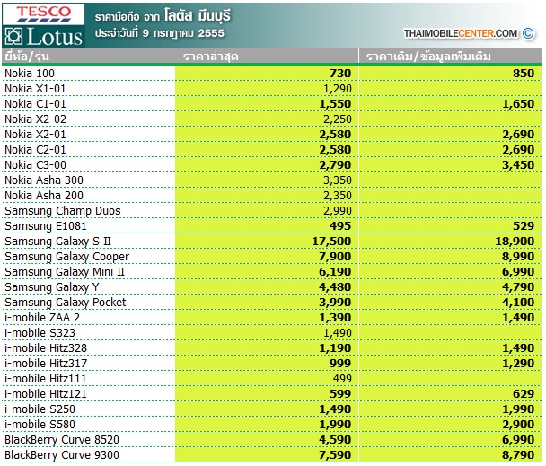Select the i-mobile Hitz111 name
Image resolution: width=546 pixels, height=466 pixels.
[x=45, y=379]
